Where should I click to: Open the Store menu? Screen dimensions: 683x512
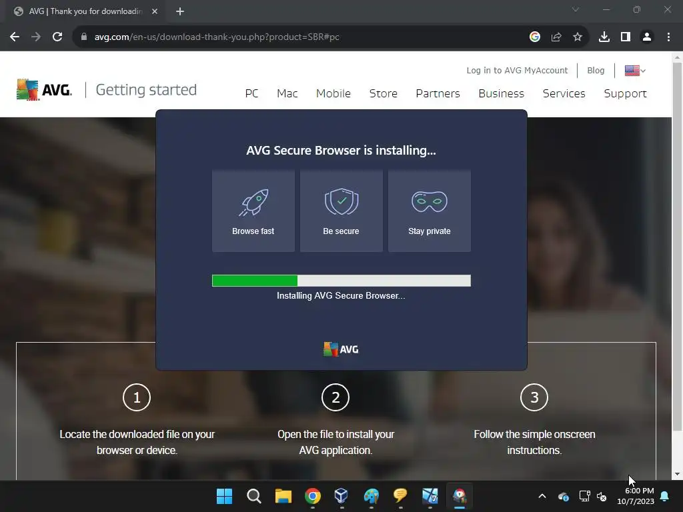point(384,93)
